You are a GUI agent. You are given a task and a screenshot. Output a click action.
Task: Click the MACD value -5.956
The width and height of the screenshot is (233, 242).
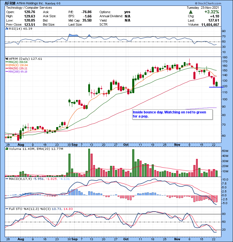point(38,179)
